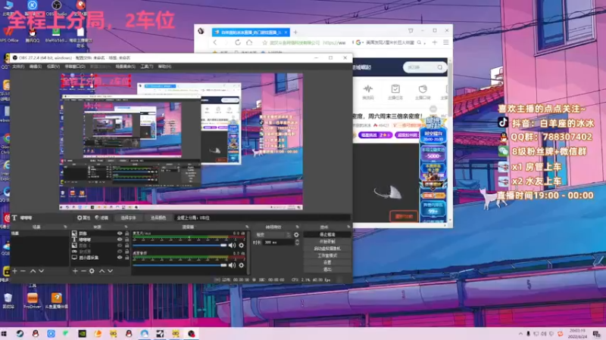Open the OBS 编辑(E) menu
This screenshot has width=606, height=340.
pyautogui.click(x=36, y=66)
